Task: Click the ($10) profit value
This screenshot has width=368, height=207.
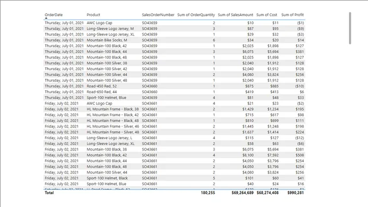Action: click(x=300, y=86)
